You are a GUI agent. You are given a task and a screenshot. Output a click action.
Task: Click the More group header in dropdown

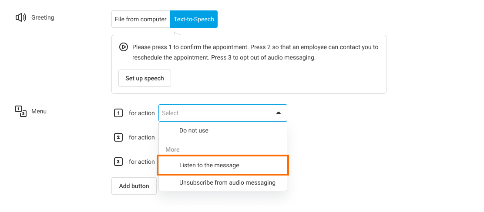pyautogui.click(x=172, y=149)
